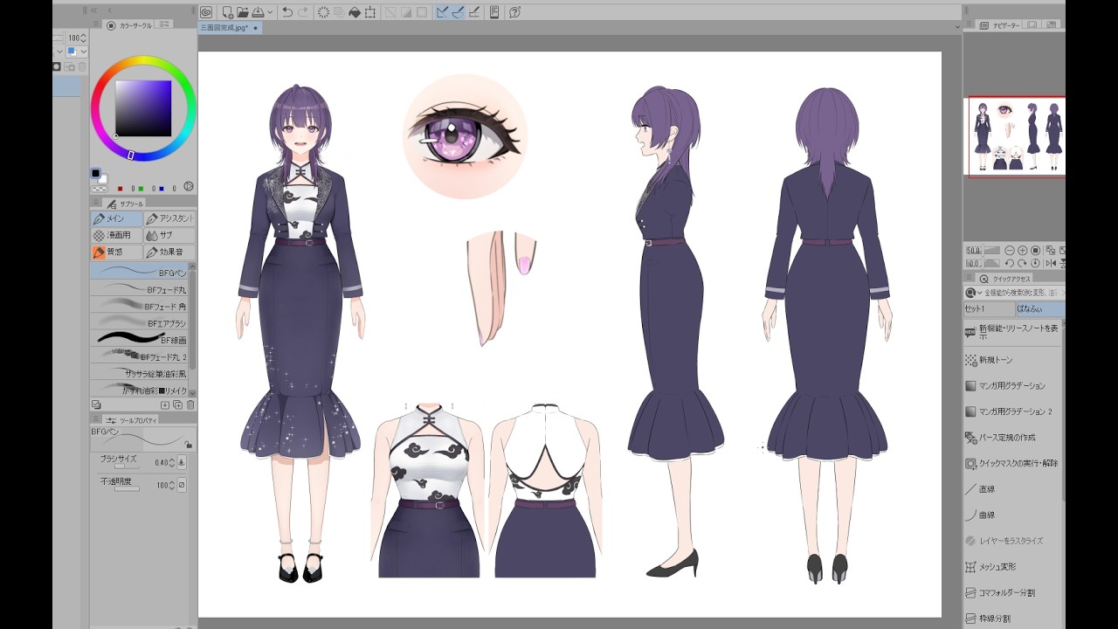Viewport: 1118px width, 629px height.
Task: Run クイックマスクの実行・解除 from quick access
Action: pos(1014,463)
